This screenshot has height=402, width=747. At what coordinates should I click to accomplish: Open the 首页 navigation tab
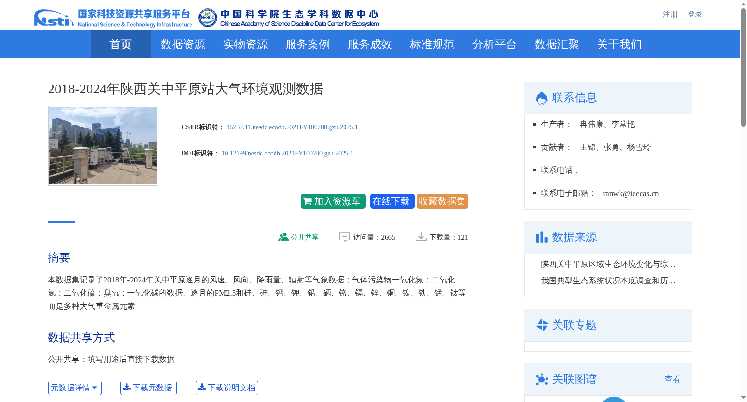pos(120,44)
